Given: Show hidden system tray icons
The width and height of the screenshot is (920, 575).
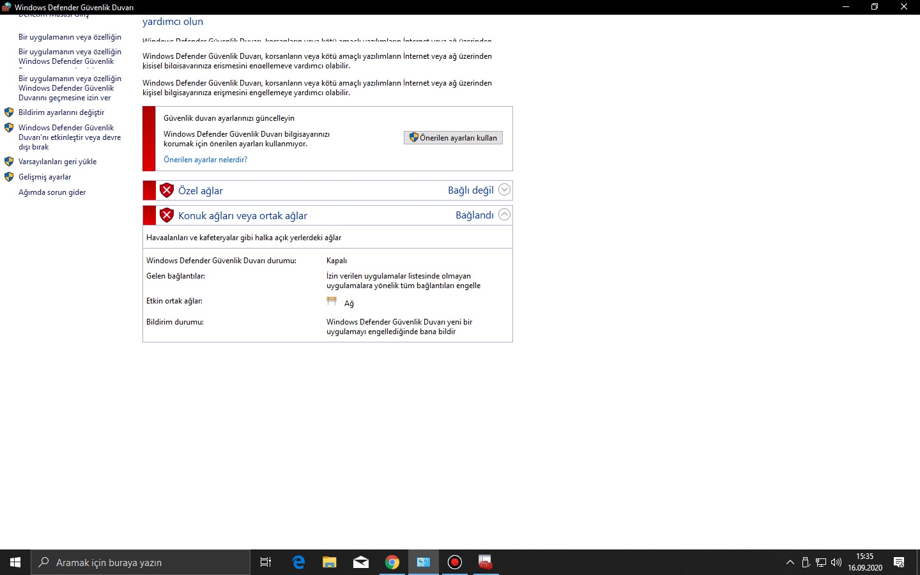Looking at the screenshot, I should point(790,562).
